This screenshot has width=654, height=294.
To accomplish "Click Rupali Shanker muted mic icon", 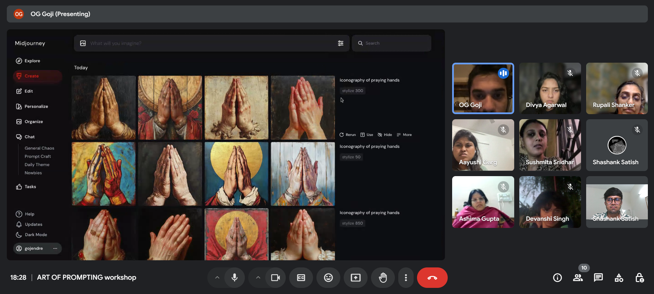I will pos(637,73).
